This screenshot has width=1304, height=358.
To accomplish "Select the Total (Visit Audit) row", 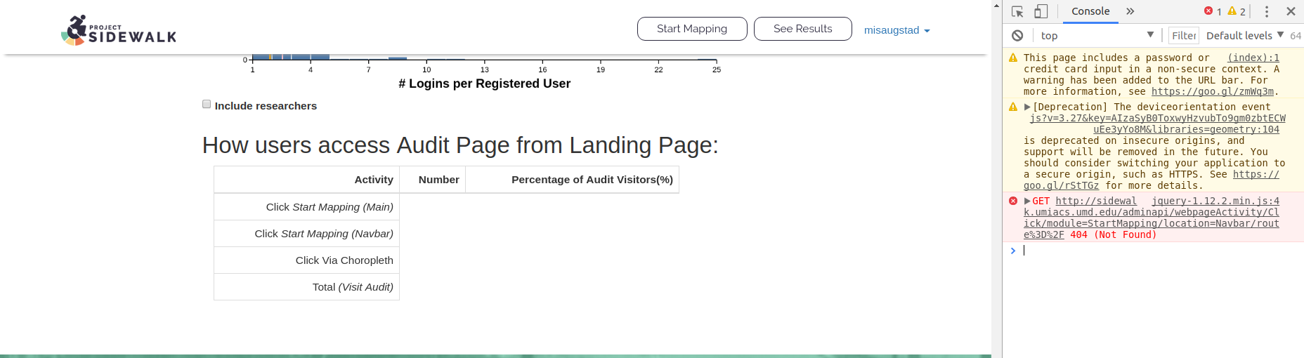I will [x=306, y=287].
